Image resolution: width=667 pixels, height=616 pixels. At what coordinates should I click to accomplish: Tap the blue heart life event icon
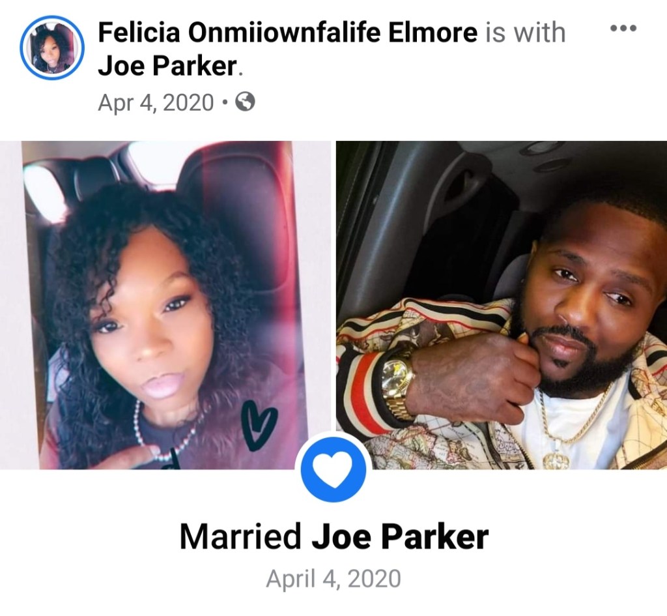(x=333, y=469)
